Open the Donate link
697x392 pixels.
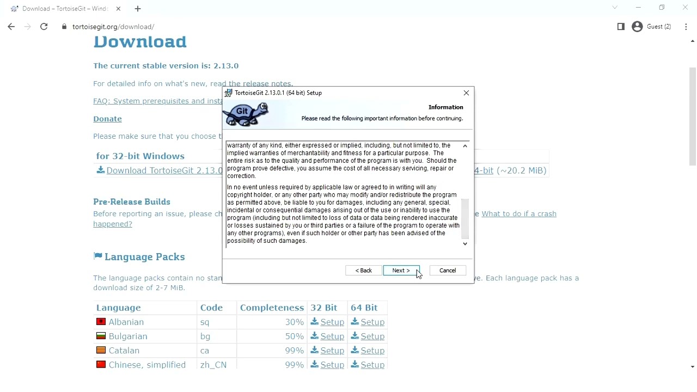pos(107,119)
